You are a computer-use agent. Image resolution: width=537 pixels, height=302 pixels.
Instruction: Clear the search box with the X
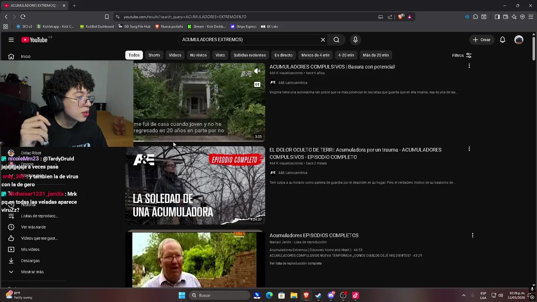(x=323, y=40)
